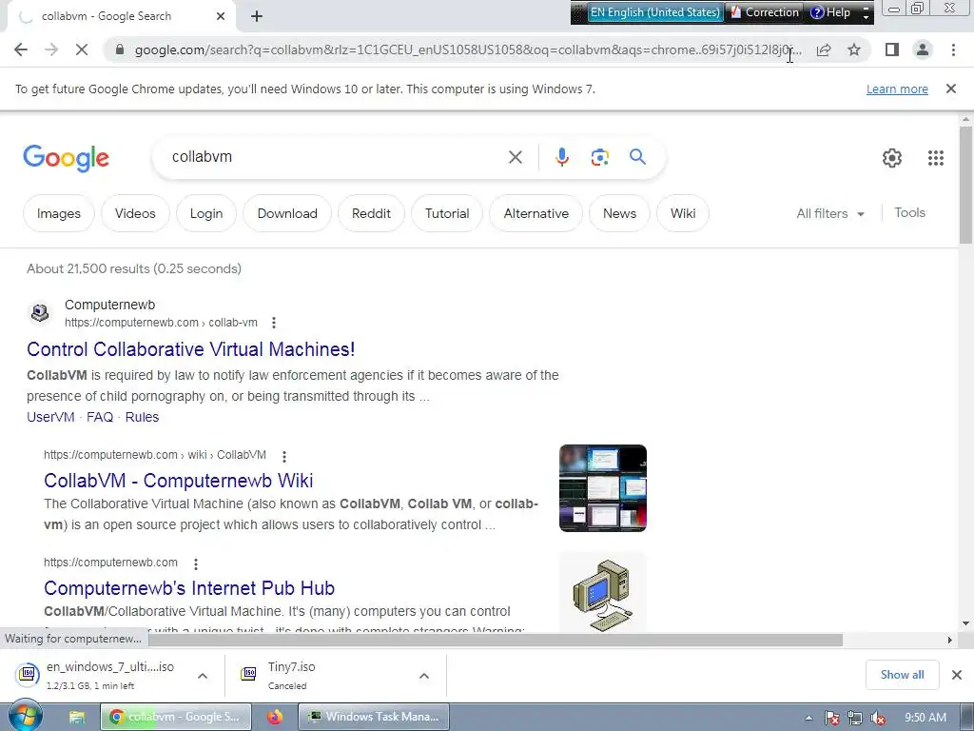Select the Download search chip
This screenshot has width=974, height=731.
point(287,213)
